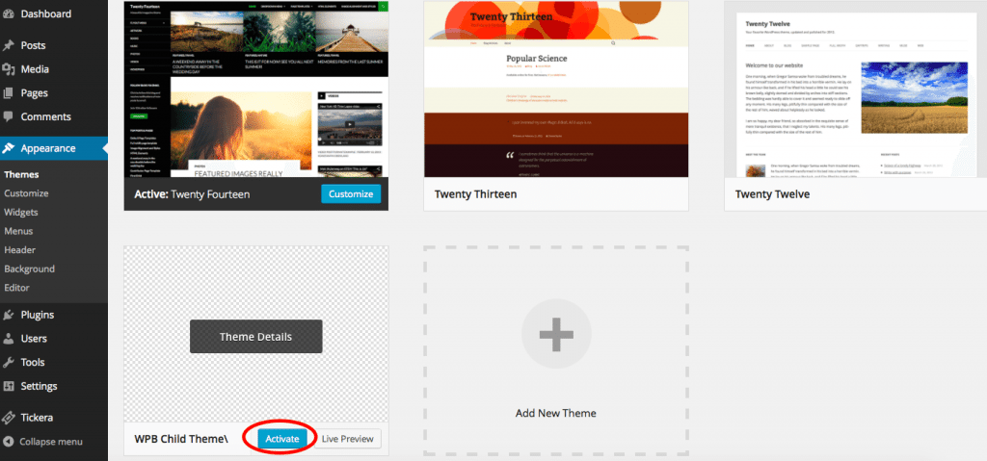This screenshot has width=987, height=461.
Task: Activate the WPB Child Theme
Action: pos(282,439)
